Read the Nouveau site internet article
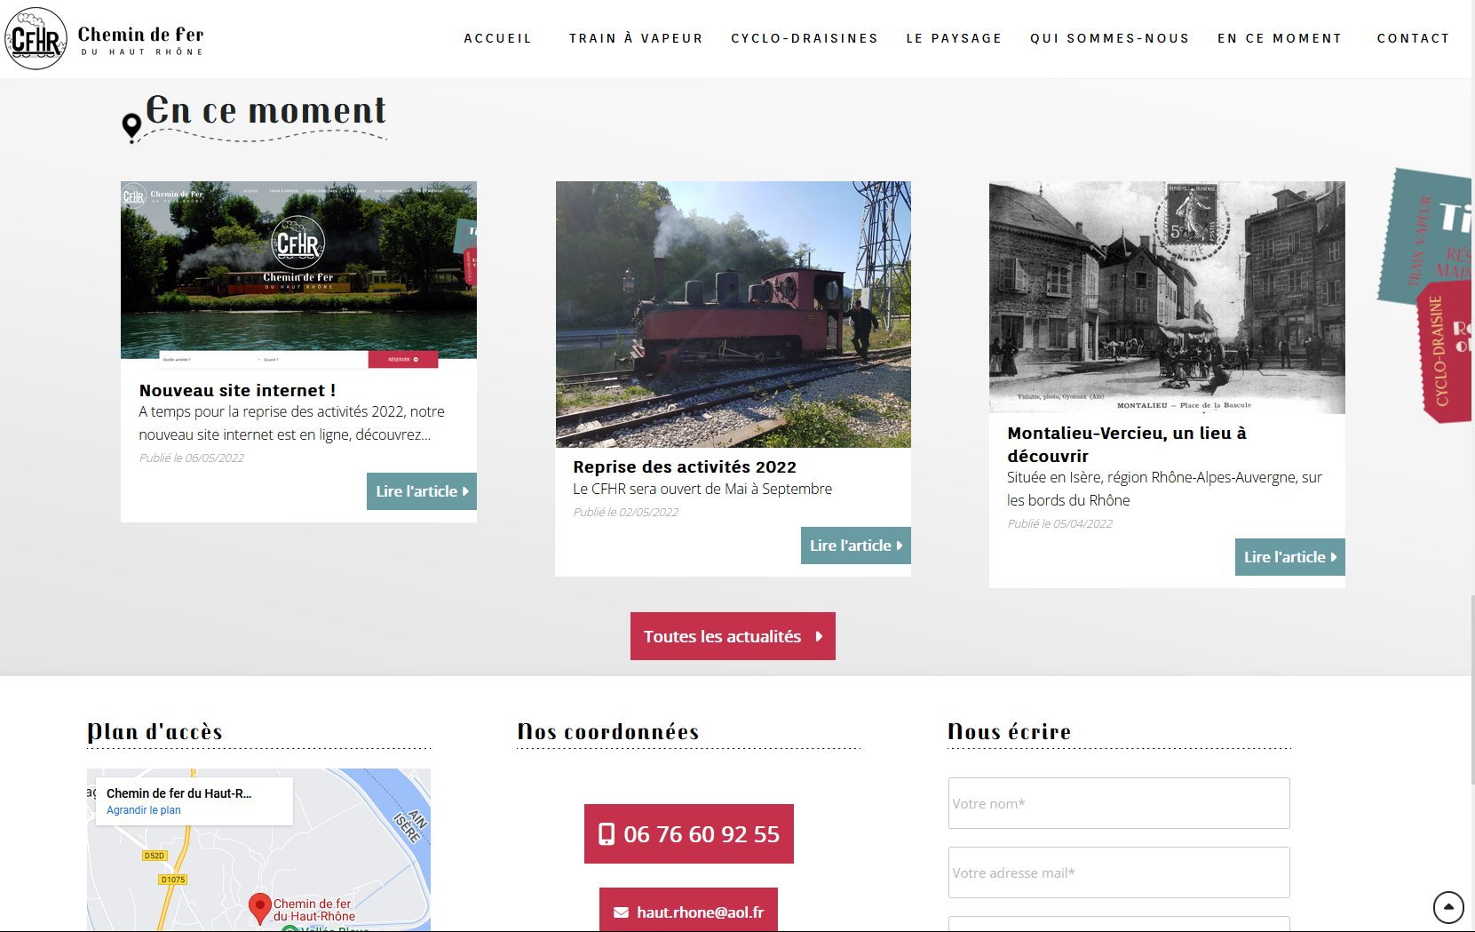The image size is (1475, 932). pos(421,491)
